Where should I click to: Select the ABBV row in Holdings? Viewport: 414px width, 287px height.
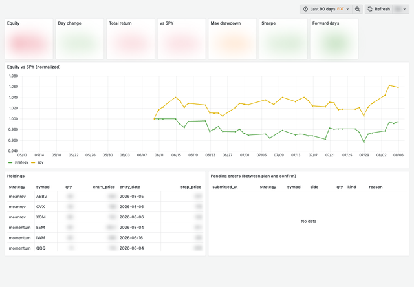[105, 197]
